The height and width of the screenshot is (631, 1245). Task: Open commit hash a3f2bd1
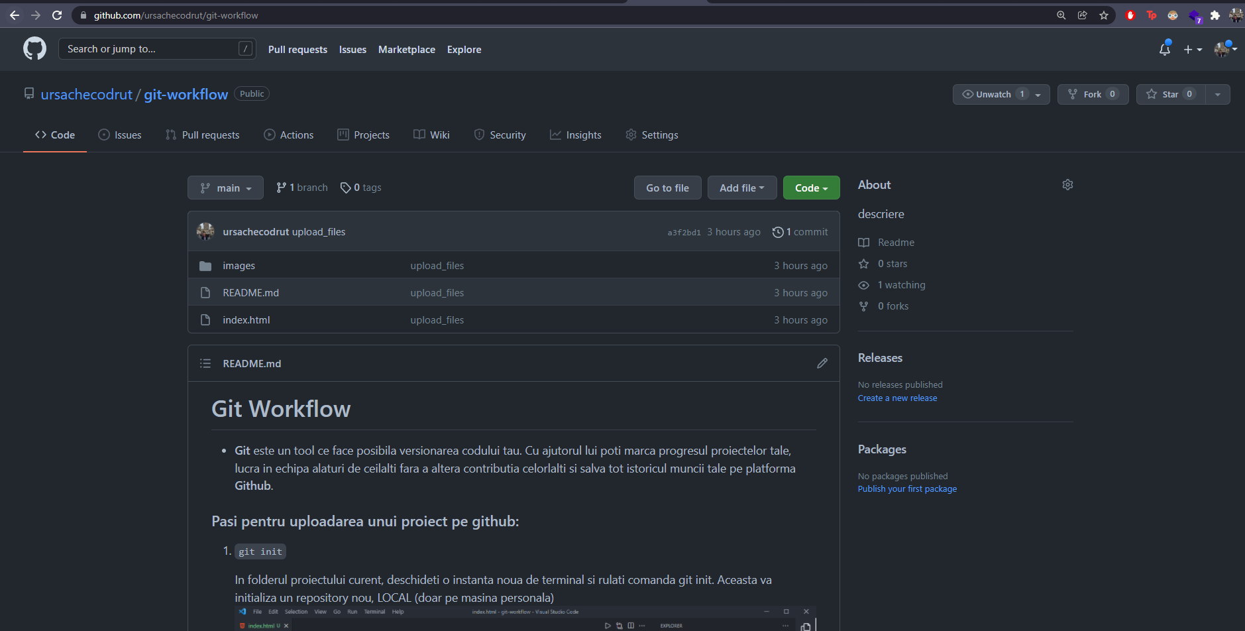tap(684, 232)
